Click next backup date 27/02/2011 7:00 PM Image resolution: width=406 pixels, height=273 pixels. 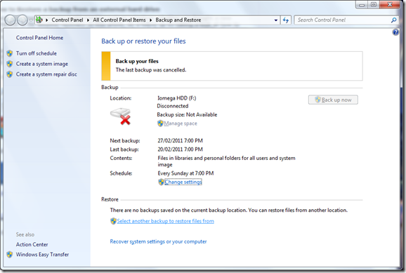(180, 141)
